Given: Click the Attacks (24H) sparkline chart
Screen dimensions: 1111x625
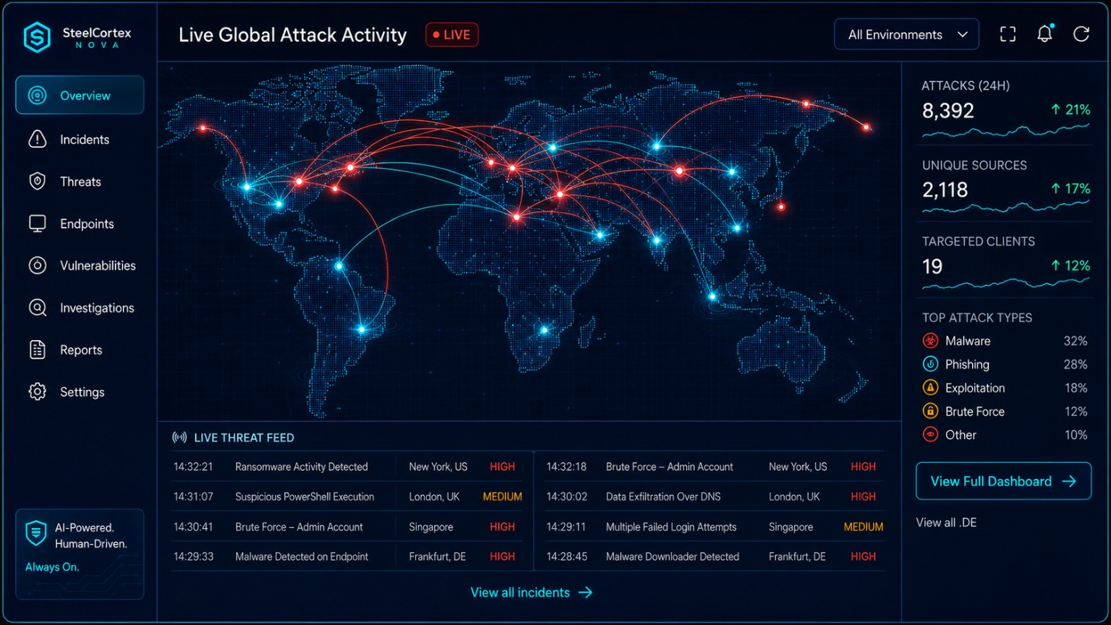Looking at the screenshot, I should 1005,131.
